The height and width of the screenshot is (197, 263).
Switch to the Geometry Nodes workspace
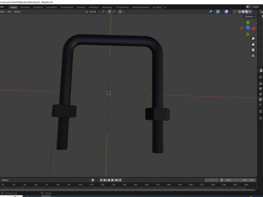coord(141,7)
